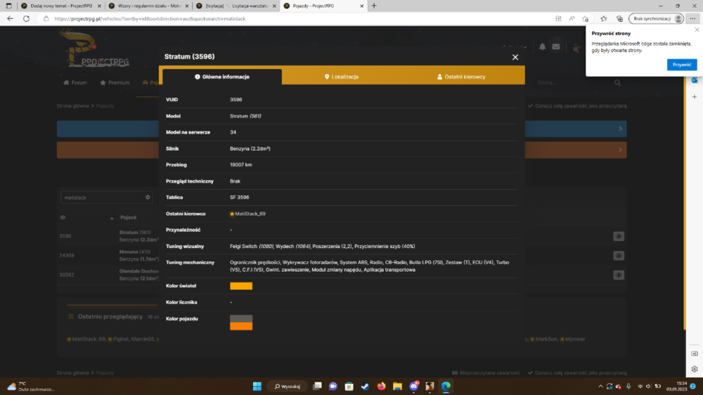Open the Windows Start menu
703x395 pixels.
click(x=257, y=386)
